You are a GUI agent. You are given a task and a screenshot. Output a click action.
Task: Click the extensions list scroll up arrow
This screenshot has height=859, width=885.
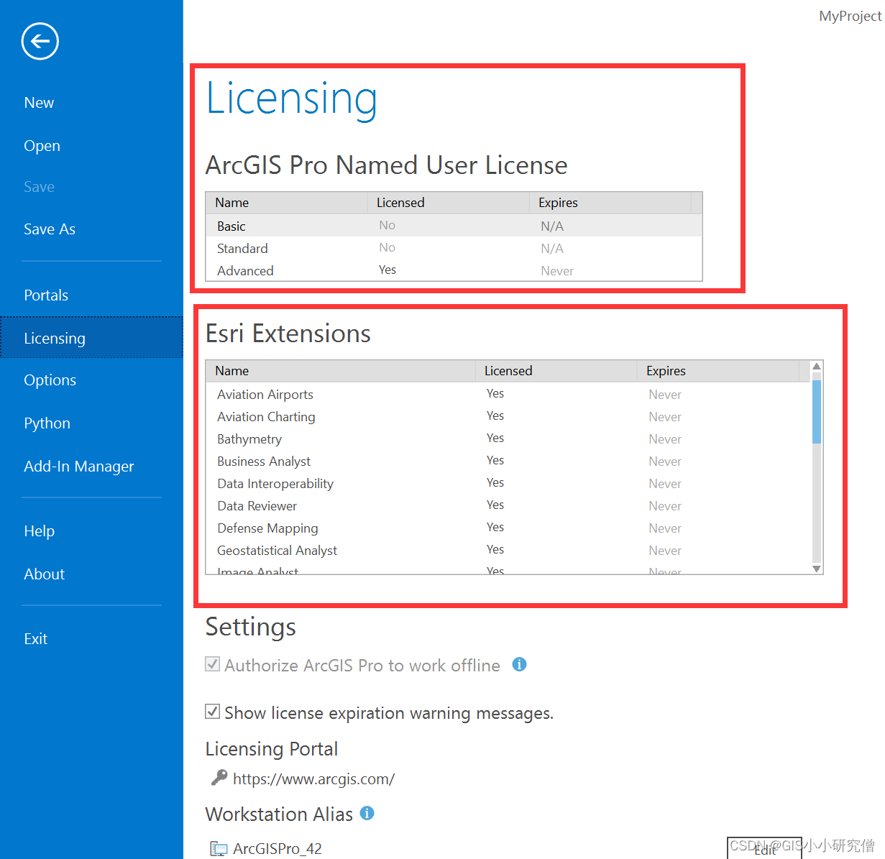(x=817, y=367)
